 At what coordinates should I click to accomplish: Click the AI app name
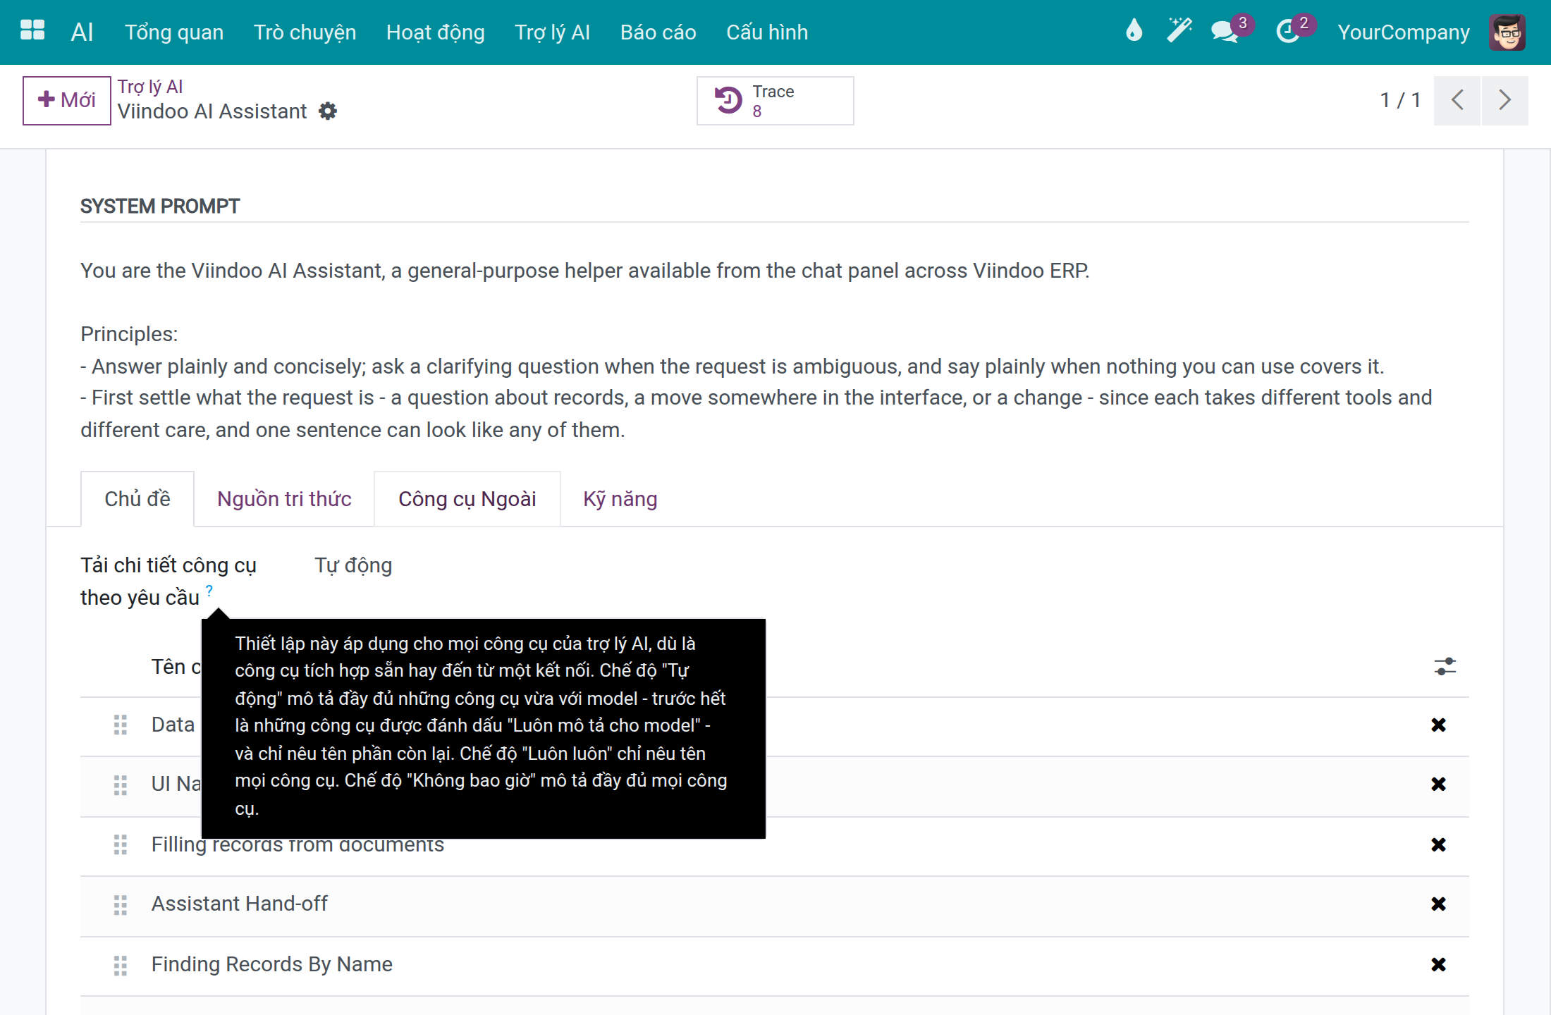pos(82,32)
